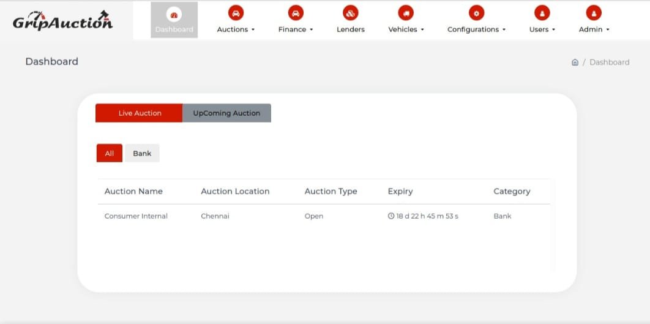The image size is (650, 324).
Task: Click the GripAuction logo
Action: pyautogui.click(x=63, y=21)
